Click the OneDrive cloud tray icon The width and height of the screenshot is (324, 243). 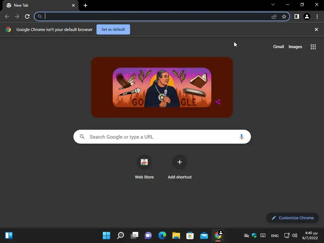tap(246, 235)
